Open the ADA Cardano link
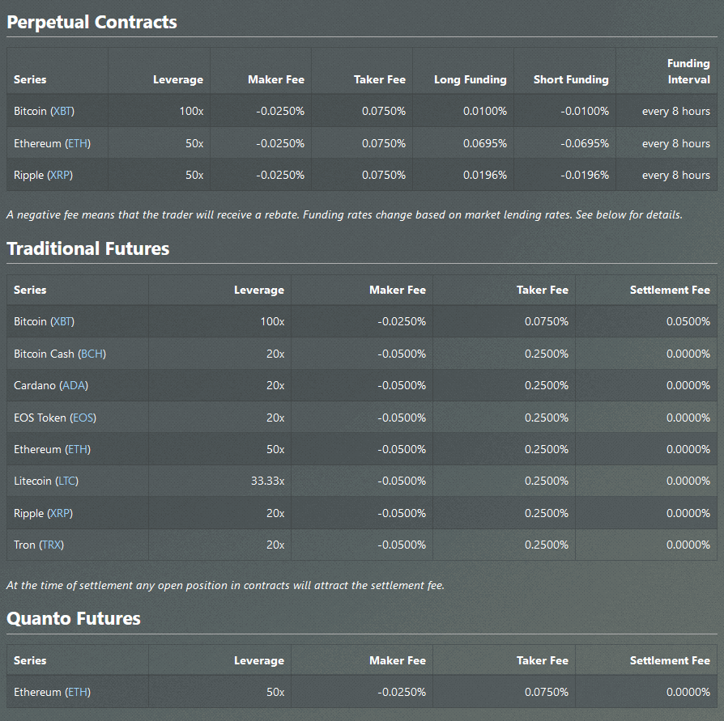The image size is (724, 721). pyautogui.click(x=74, y=385)
